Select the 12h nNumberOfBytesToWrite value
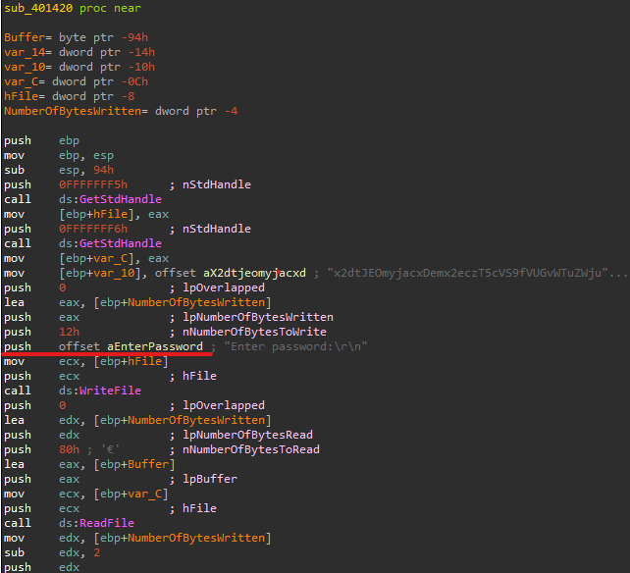Viewport: 630px width, 573px height. 69,332
